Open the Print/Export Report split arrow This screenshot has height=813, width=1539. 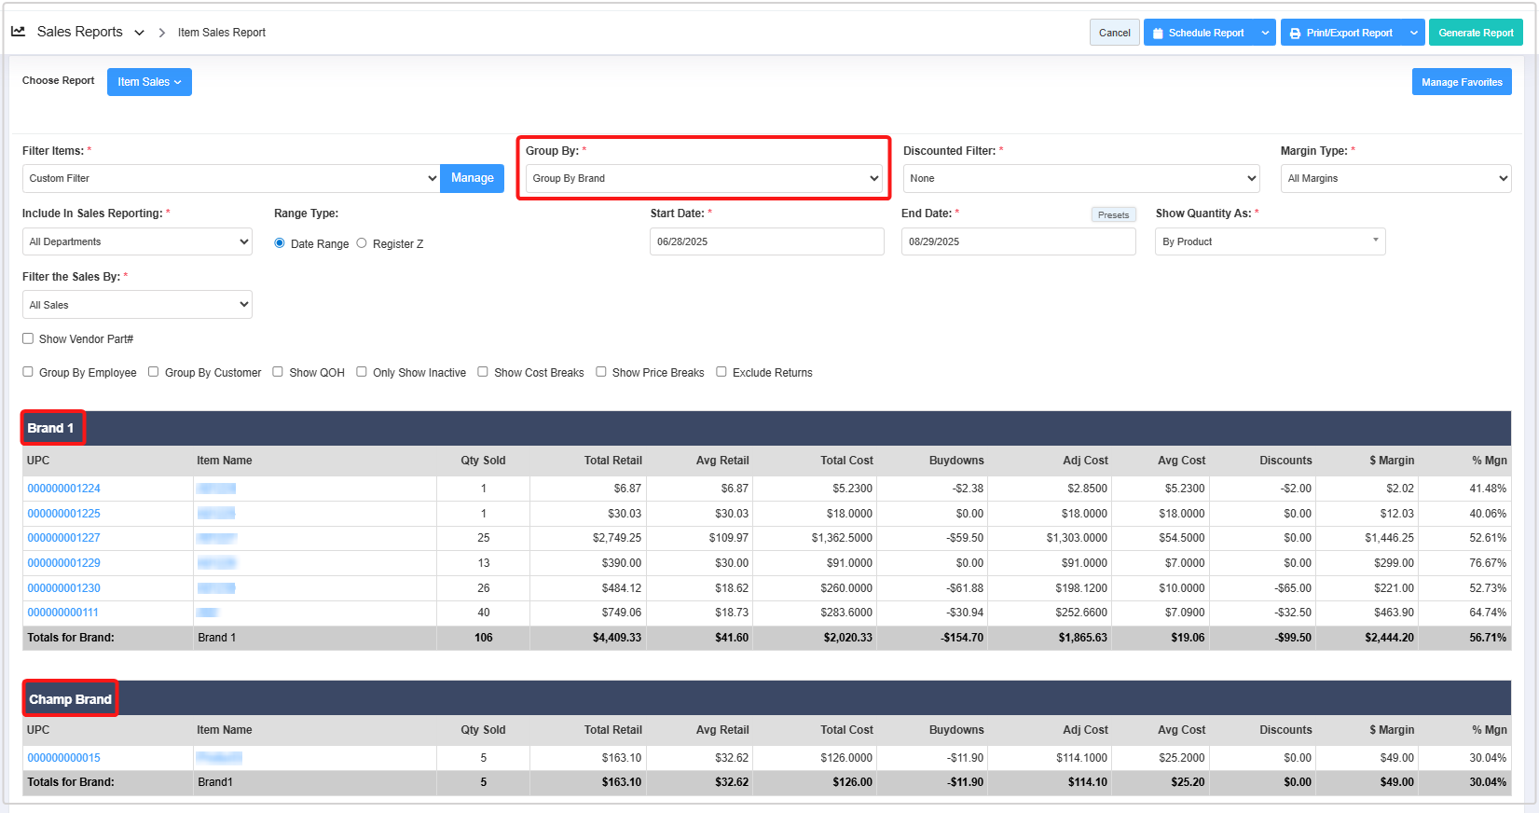(1413, 33)
